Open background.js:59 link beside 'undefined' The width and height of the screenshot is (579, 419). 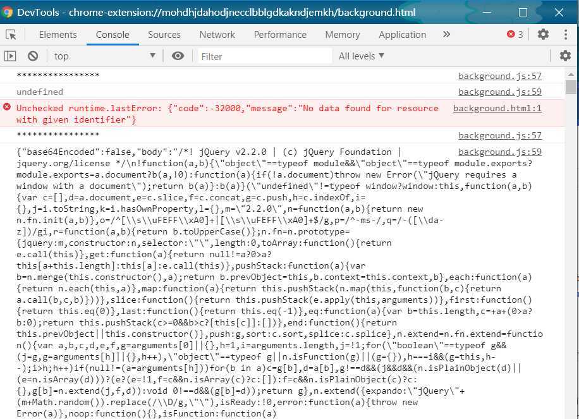500,92
